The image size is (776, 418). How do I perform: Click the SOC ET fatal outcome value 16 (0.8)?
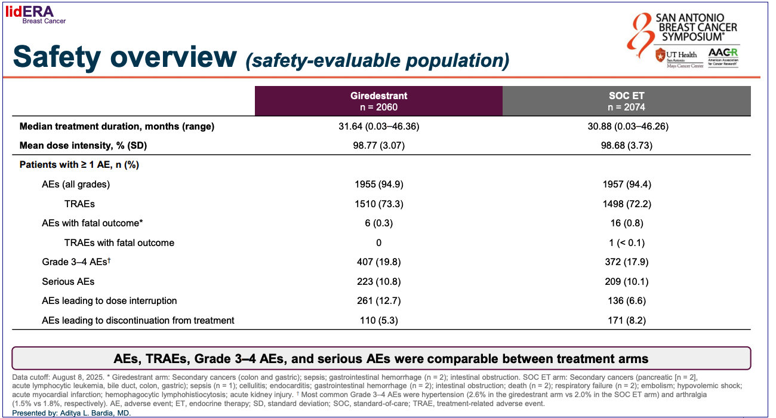click(x=626, y=223)
